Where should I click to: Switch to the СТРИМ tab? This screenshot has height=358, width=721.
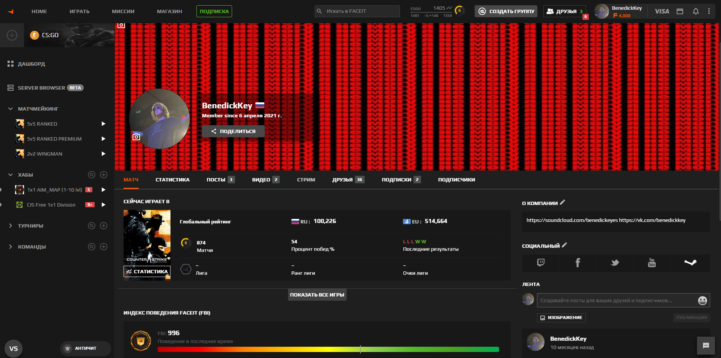(x=306, y=180)
